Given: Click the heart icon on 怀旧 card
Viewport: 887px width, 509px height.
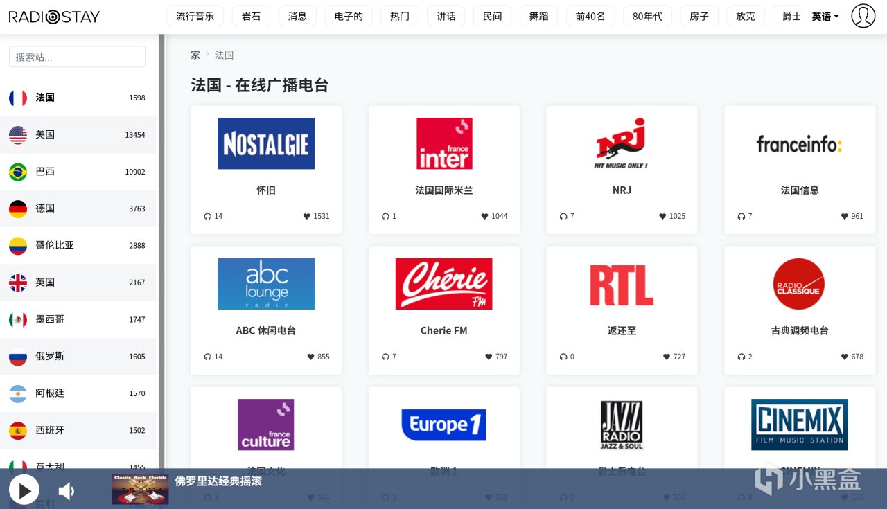Looking at the screenshot, I should pyautogui.click(x=306, y=216).
